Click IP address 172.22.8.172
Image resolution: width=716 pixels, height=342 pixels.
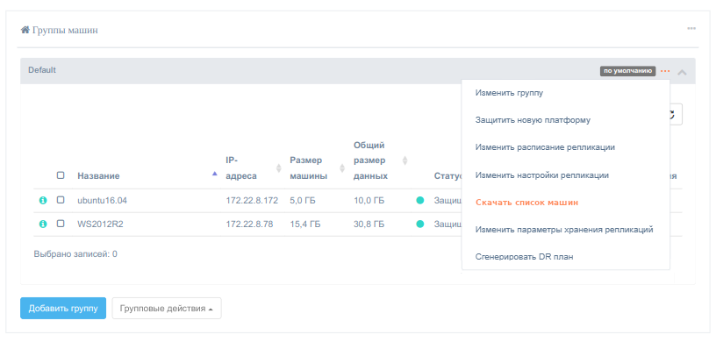coord(252,200)
